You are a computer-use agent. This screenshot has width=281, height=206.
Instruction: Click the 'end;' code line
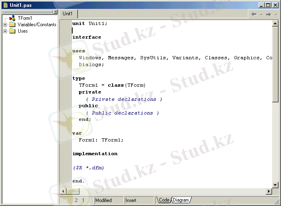85,119
